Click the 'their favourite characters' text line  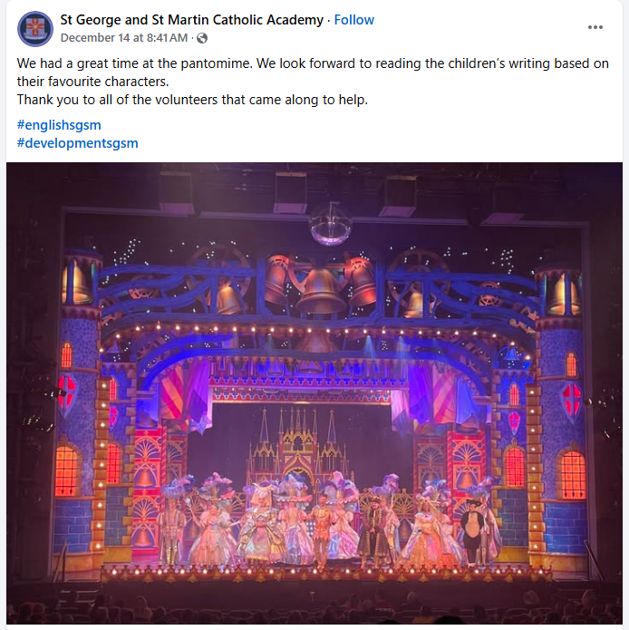pos(92,82)
